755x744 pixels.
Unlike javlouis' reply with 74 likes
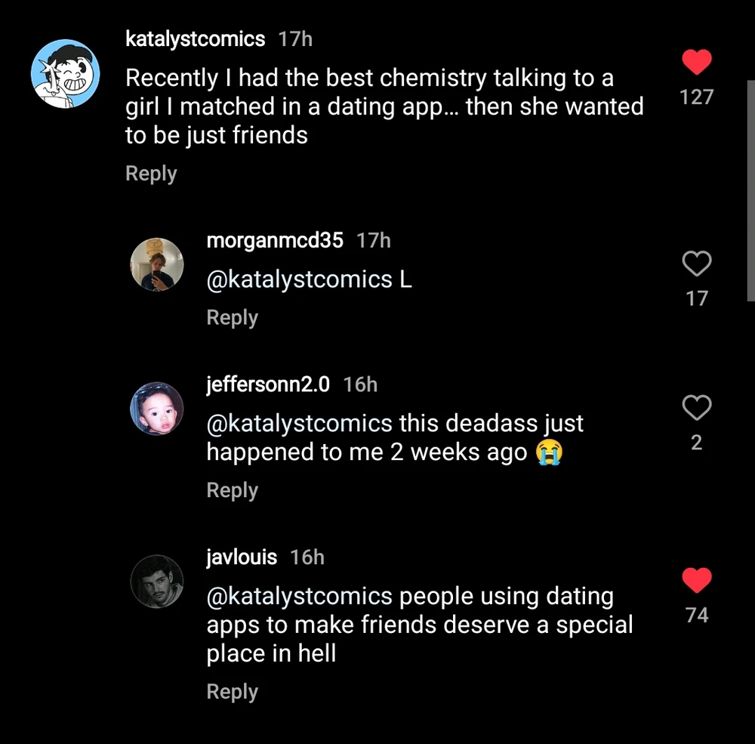click(x=696, y=580)
